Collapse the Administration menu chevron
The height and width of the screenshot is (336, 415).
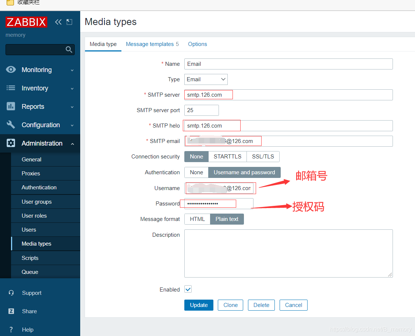point(72,143)
